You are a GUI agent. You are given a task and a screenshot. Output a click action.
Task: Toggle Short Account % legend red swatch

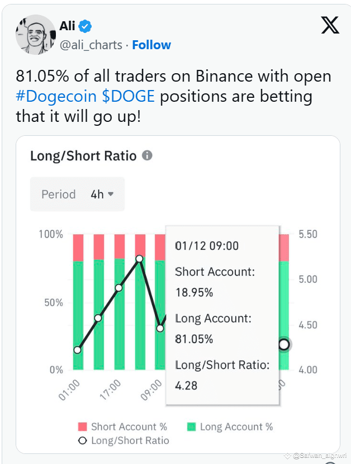click(x=82, y=427)
